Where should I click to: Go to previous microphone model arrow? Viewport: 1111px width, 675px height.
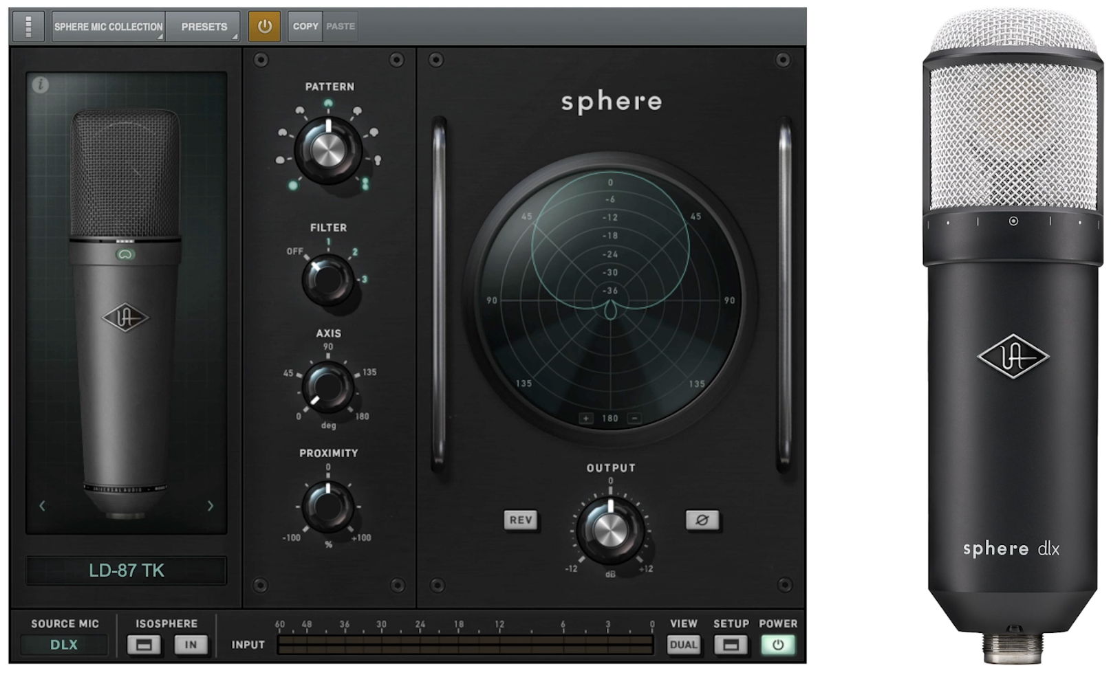click(43, 506)
